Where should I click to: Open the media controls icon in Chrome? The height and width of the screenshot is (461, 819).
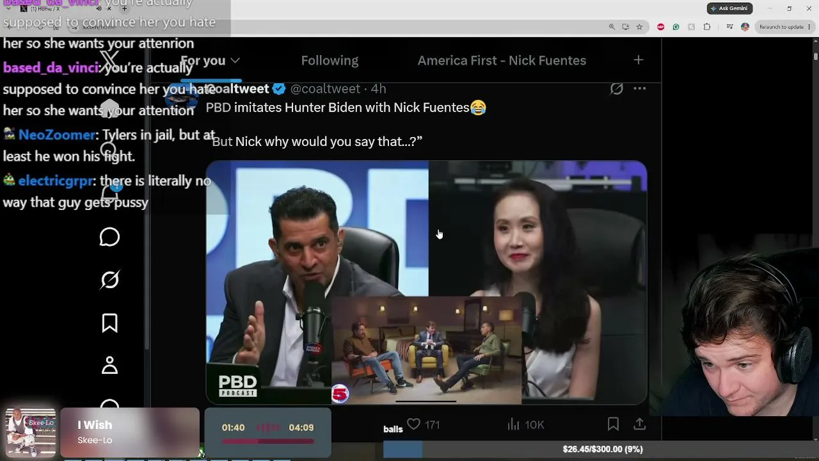pyautogui.click(x=729, y=27)
